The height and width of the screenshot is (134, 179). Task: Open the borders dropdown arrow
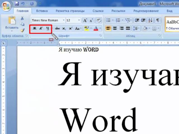pos(159,28)
